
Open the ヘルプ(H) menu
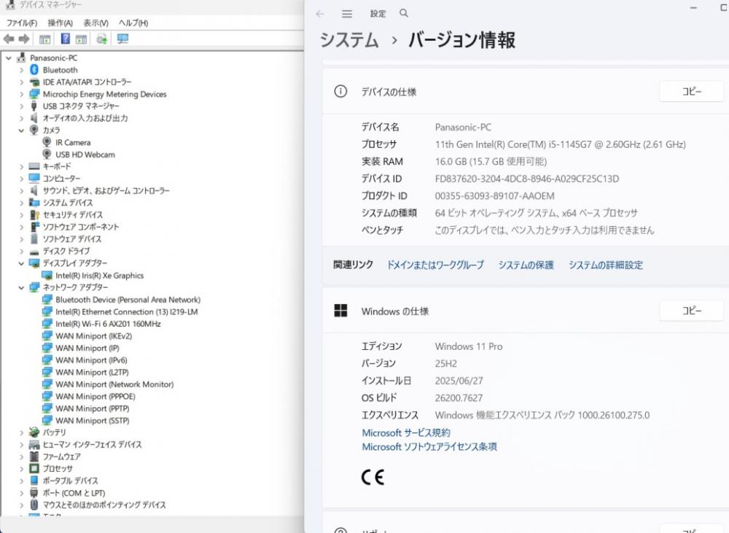[133, 23]
